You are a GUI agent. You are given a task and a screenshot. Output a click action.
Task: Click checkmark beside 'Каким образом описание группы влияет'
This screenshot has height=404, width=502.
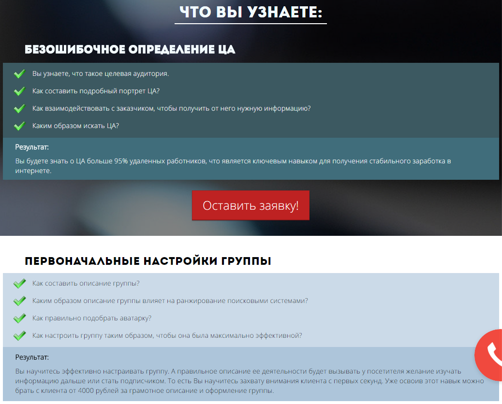tap(19, 301)
